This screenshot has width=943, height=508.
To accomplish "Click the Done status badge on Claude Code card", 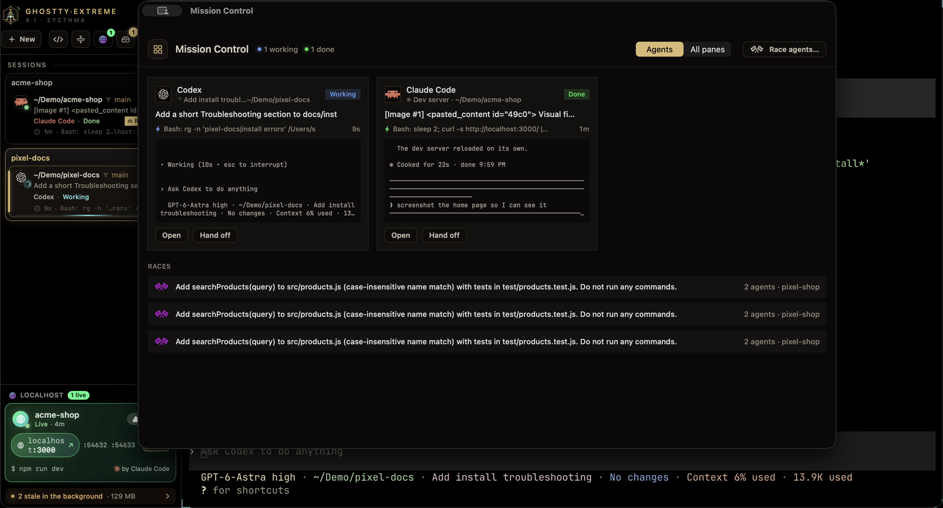I will point(576,94).
